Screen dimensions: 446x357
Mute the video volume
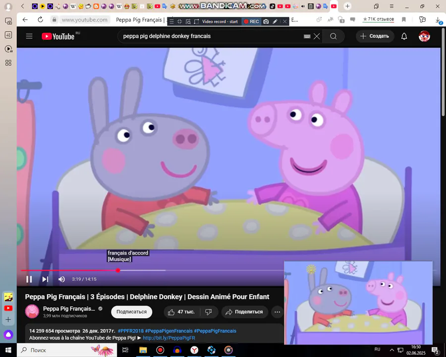[x=61, y=279]
